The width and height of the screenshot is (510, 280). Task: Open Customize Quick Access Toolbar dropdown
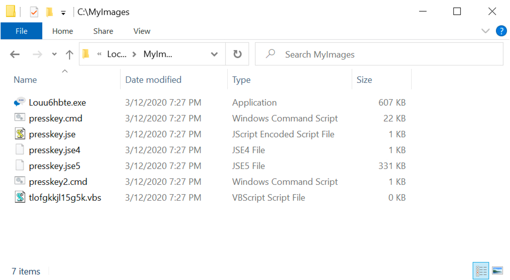[x=63, y=13]
